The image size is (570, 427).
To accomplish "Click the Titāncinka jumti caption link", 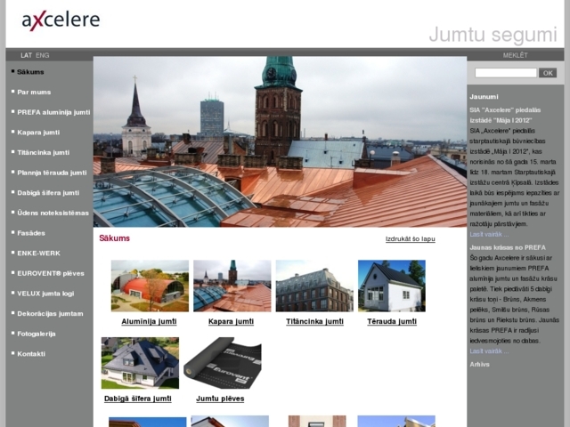I will click(314, 322).
